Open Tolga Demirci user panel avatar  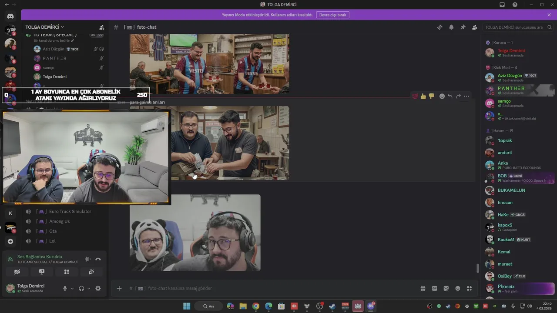click(10, 288)
